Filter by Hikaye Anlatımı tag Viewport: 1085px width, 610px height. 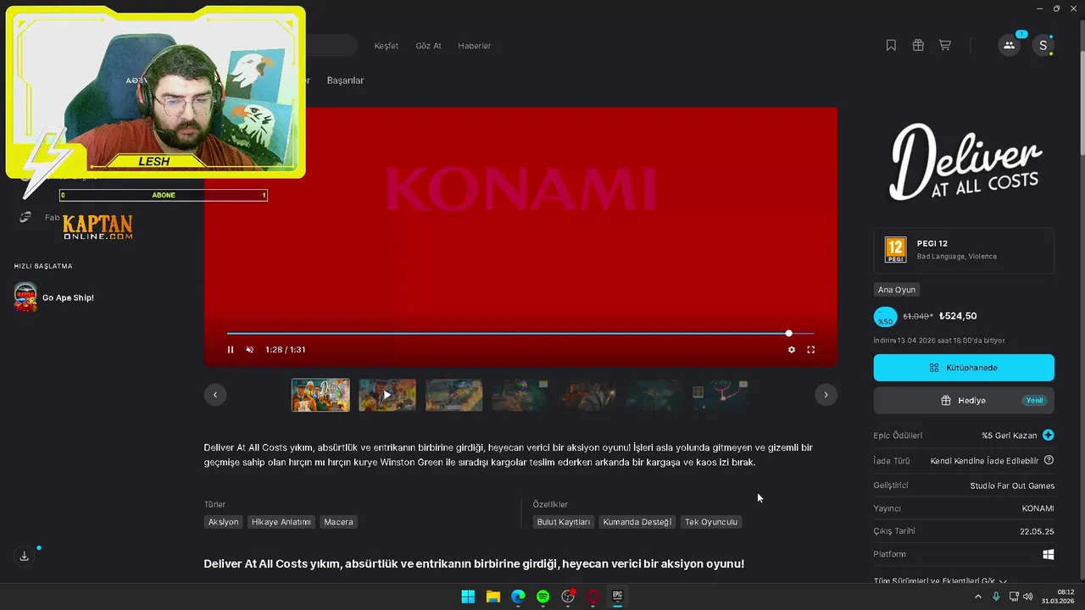tap(281, 522)
